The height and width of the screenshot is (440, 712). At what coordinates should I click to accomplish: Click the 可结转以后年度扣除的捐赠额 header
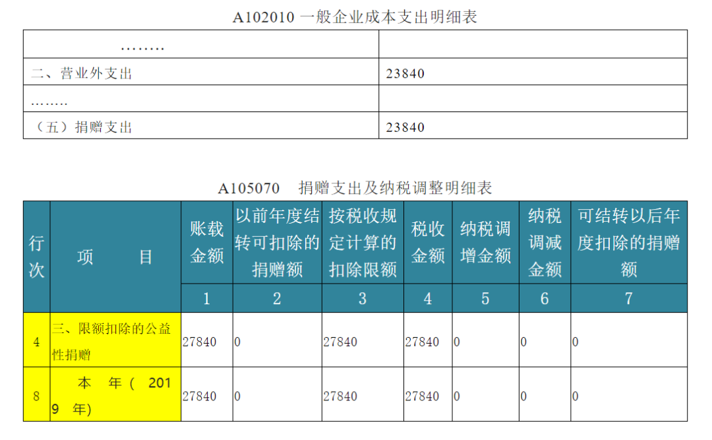628,242
